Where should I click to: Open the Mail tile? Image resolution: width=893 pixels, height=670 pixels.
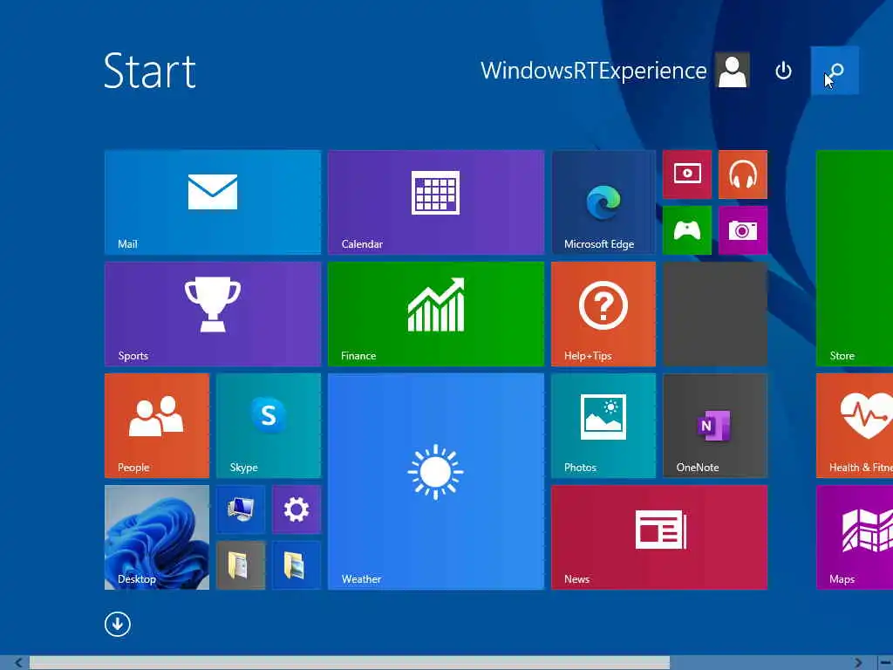[213, 202]
